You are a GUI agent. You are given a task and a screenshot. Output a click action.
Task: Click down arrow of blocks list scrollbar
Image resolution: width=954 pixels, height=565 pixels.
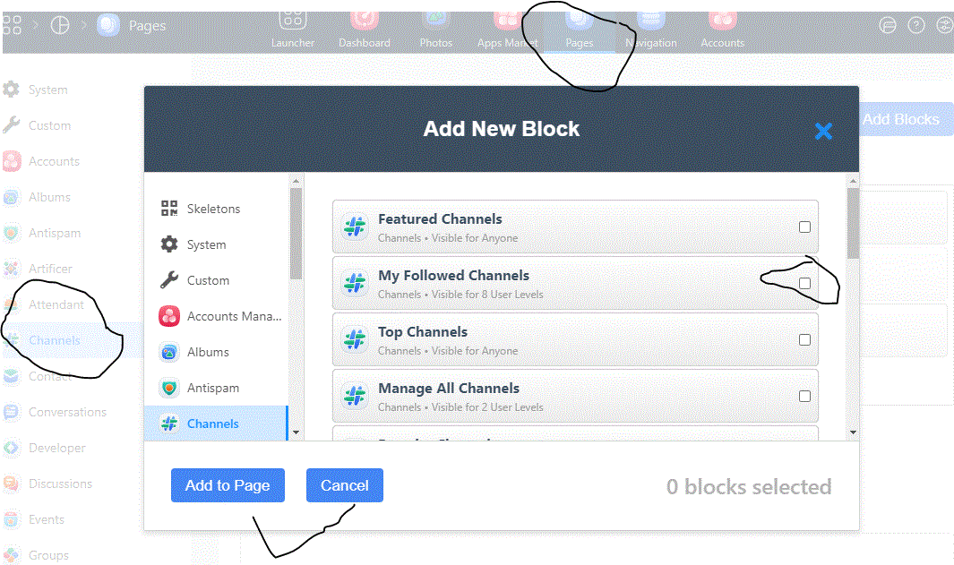[853, 433]
